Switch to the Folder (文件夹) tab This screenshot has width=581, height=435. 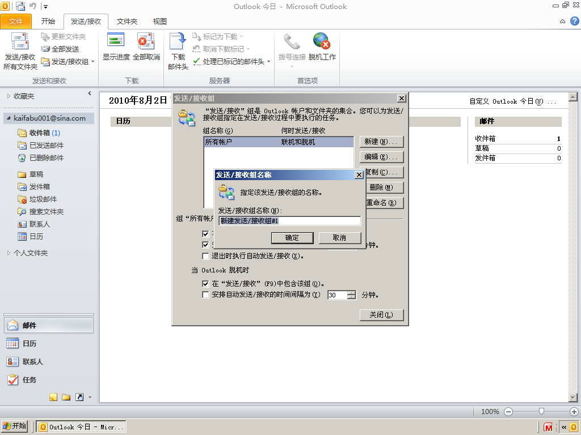pos(127,22)
